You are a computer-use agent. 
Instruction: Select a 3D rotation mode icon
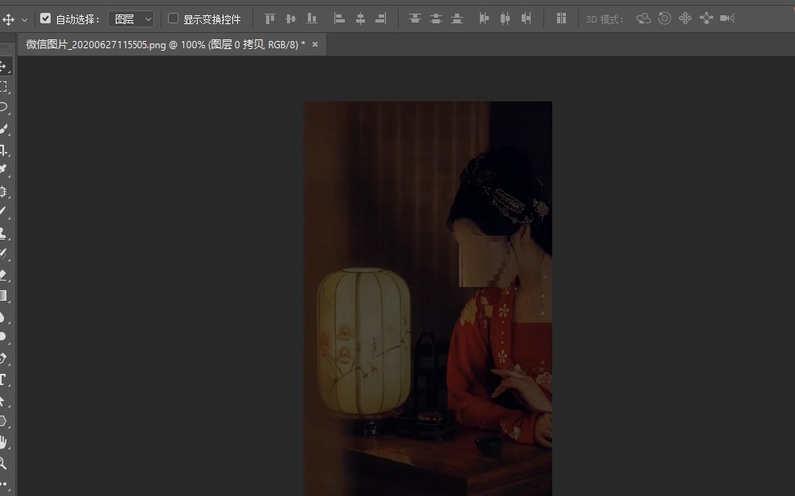tap(643, 18)
